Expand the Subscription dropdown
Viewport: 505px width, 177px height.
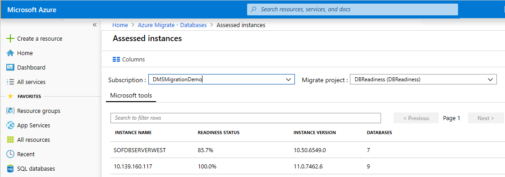tap(221, 79)
